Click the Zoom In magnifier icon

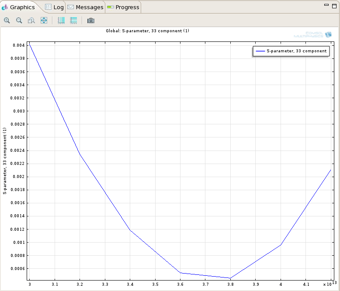pos(7,21)
